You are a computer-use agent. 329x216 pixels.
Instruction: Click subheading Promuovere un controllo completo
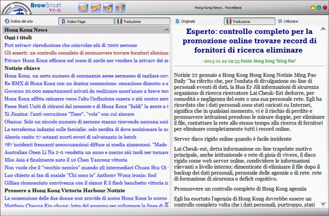[240, 189]
